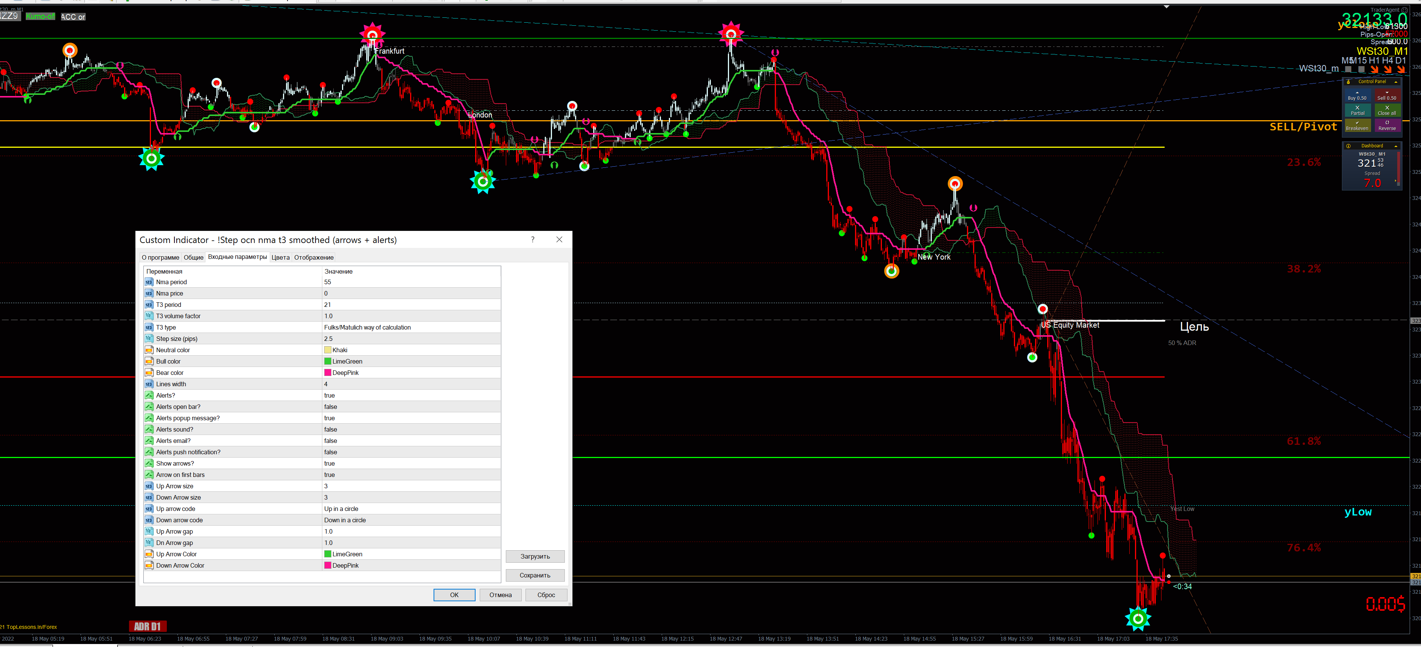Click the Reverse position button

(1387, 126)
